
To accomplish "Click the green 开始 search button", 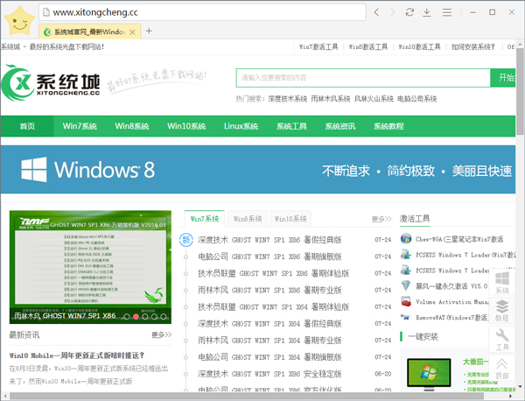I will (503, 78).
